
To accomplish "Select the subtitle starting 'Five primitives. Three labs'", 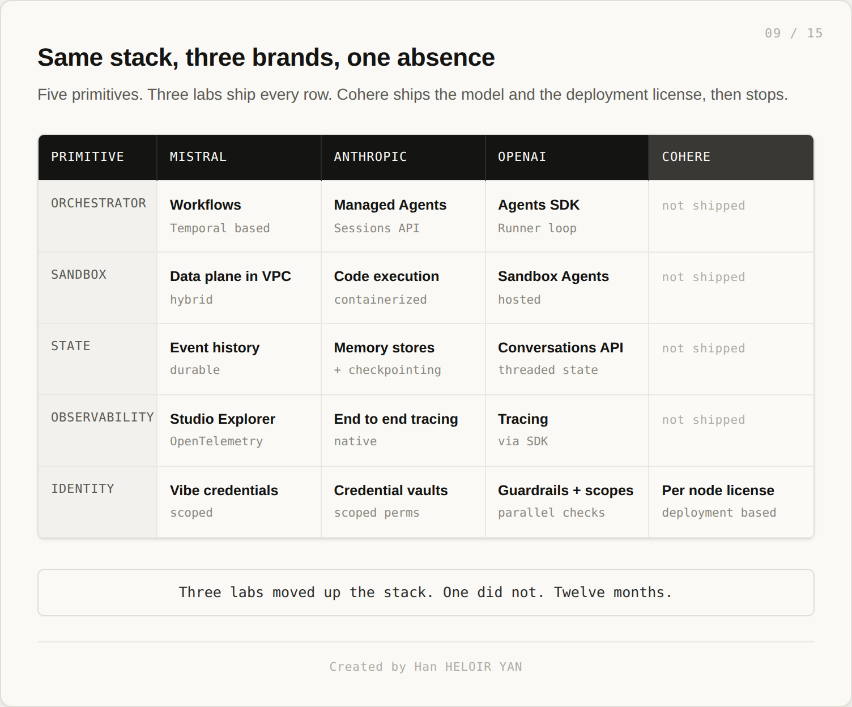I will coord(413,95).
